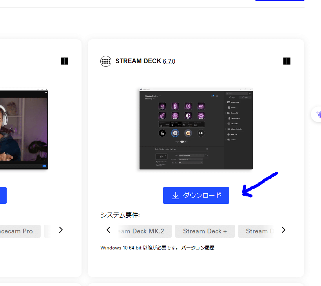Click the cut-off Stream D chip

tap(256, 231)
